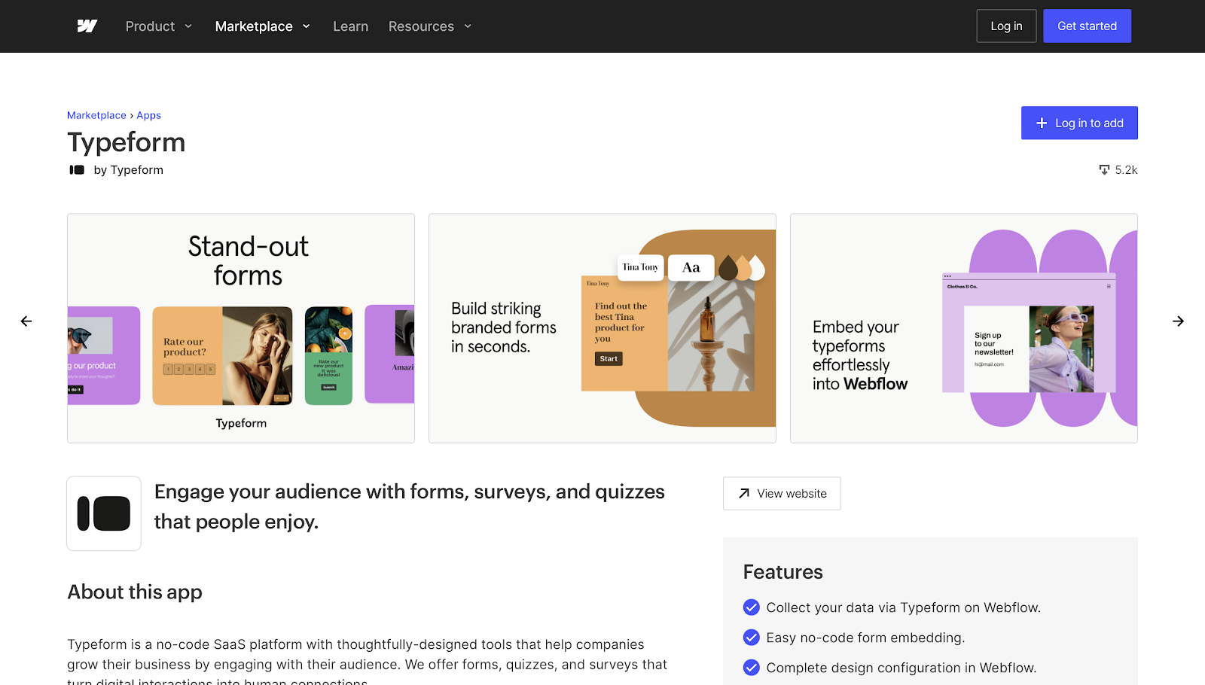This screenshot has width=1205, height=685.
Task: Click the Typeform page title
Action: point(127,142)
